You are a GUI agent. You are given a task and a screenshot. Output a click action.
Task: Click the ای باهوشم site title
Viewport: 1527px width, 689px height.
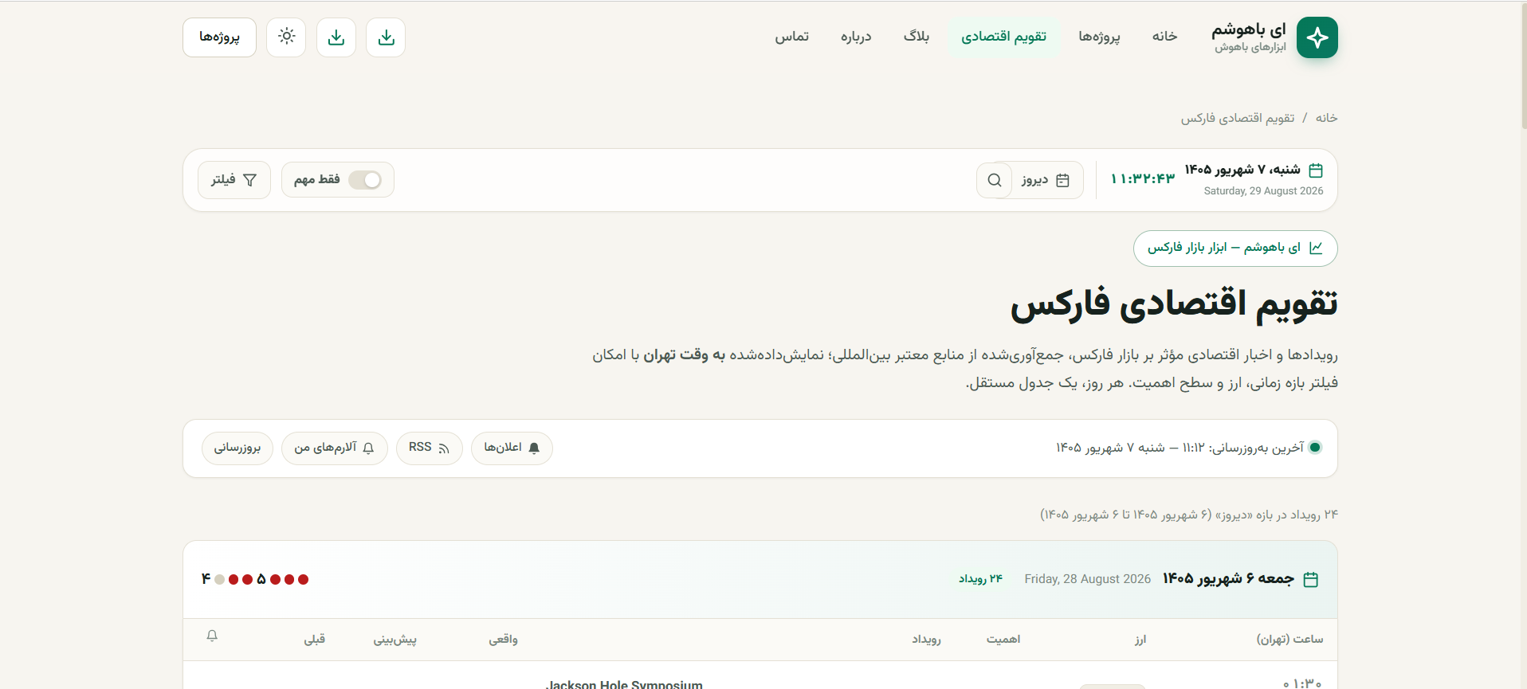[1249, 29]
